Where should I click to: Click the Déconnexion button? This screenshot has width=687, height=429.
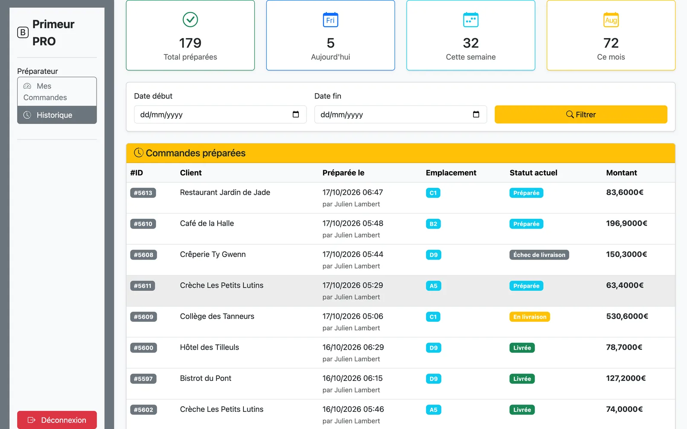pyautogui.click(x=57, y=420)
